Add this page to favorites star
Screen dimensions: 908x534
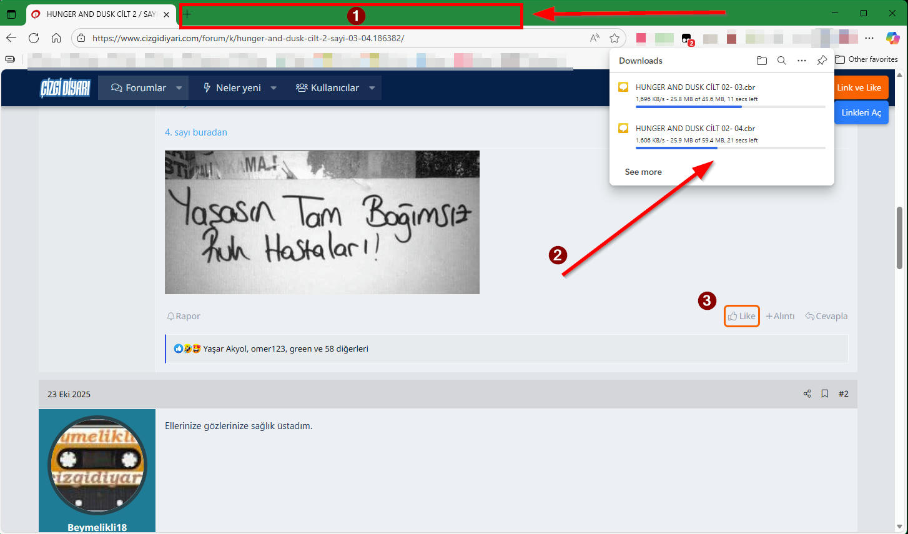click(614, 38)
